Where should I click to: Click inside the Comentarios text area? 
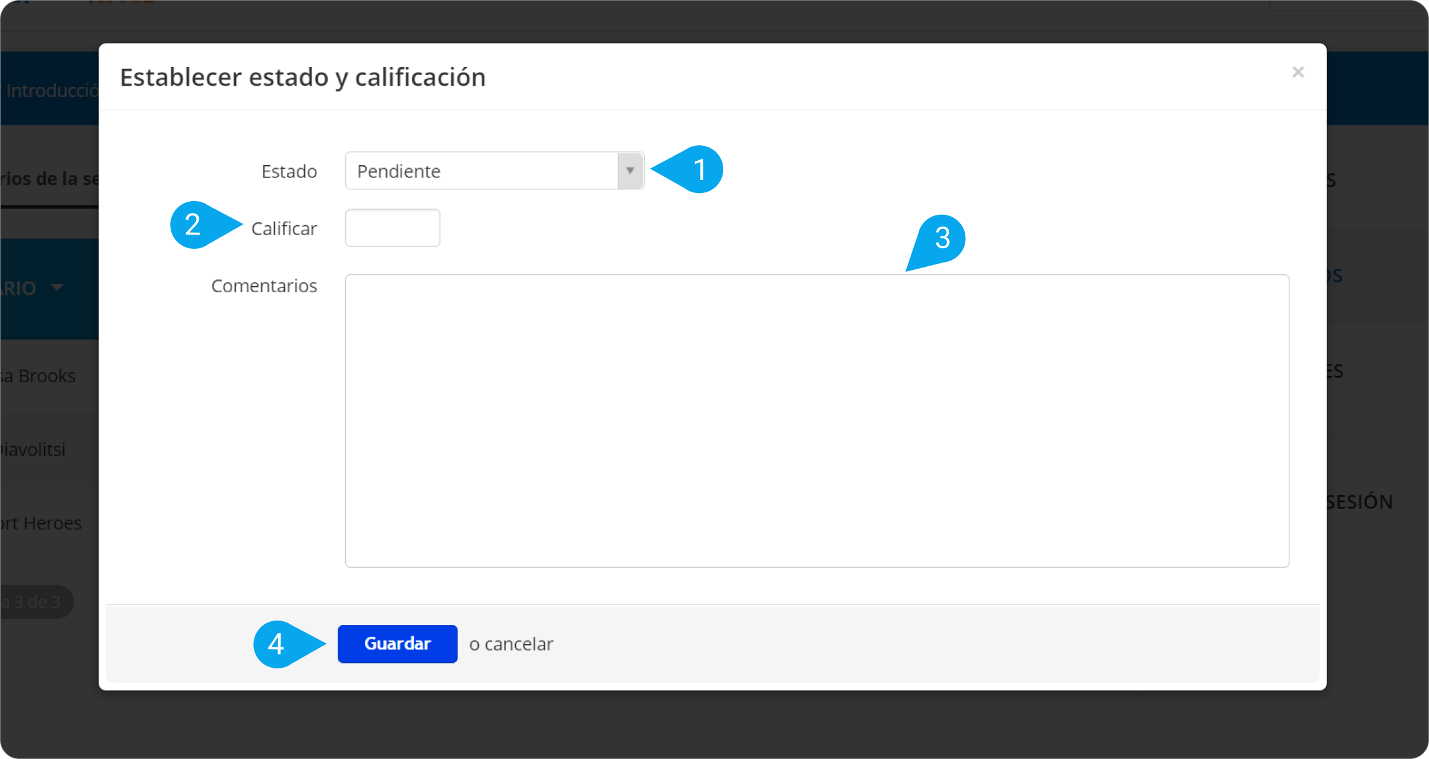(x=817, y=421)
